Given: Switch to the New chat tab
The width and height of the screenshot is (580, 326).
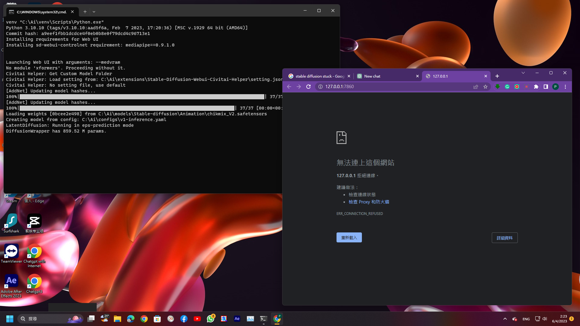Looking at the screenshot, I should click(x=384, y=76).
